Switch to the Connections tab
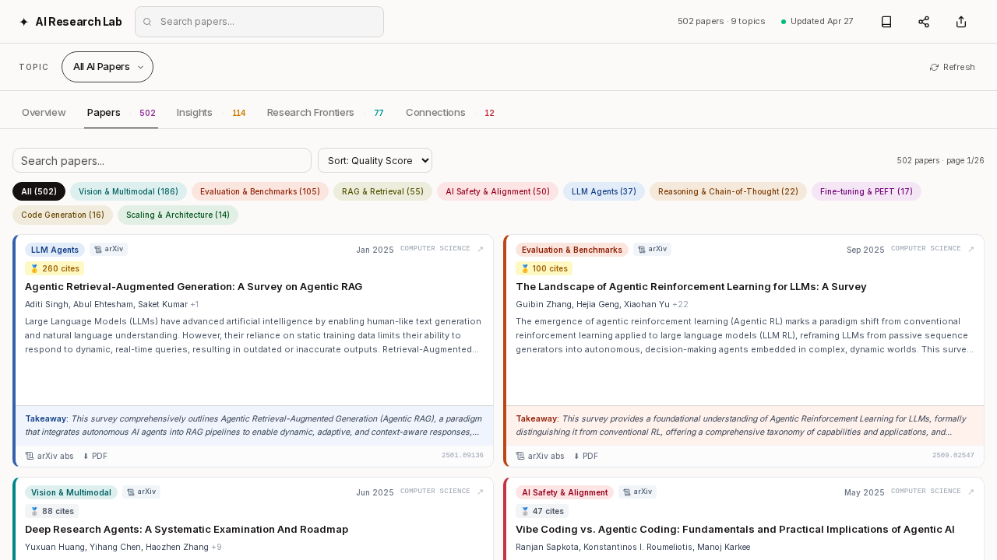997x560 pixels. click(449, 113)
